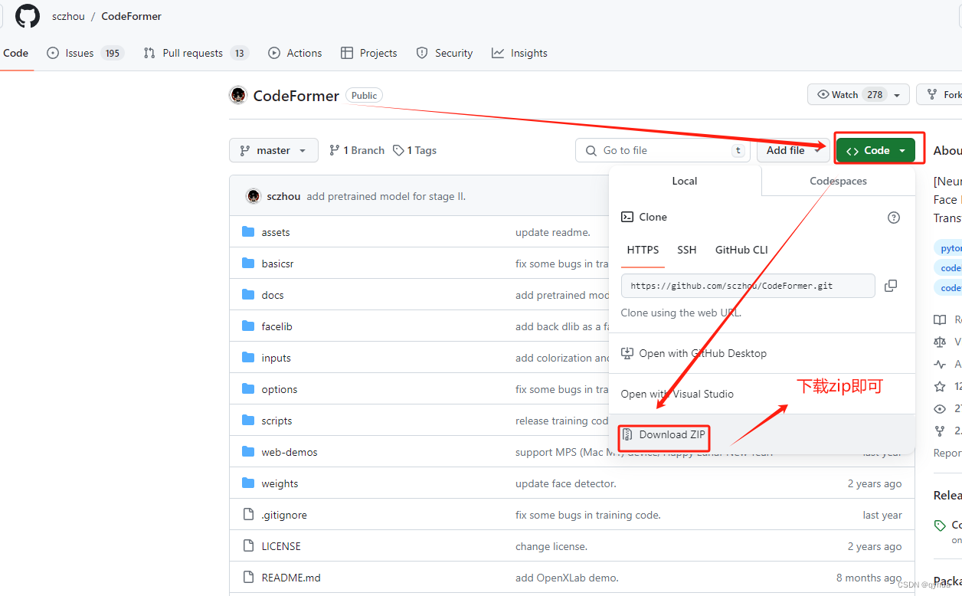The image size is (962, 596).
Task: Choose the SSH clone option
Action: point(687,250)
